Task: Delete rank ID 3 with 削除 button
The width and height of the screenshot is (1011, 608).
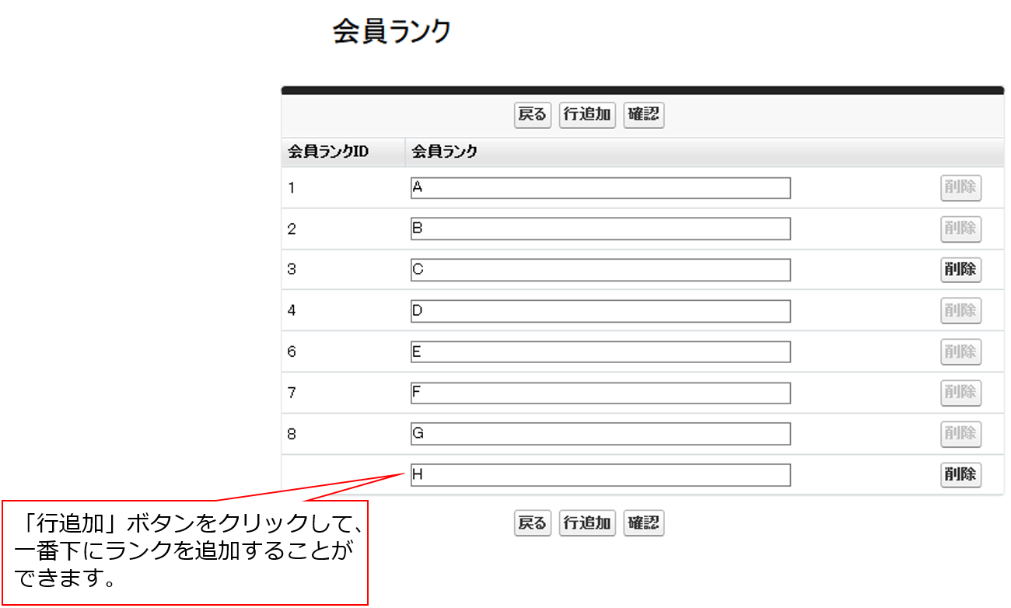Action: [960, 270]
